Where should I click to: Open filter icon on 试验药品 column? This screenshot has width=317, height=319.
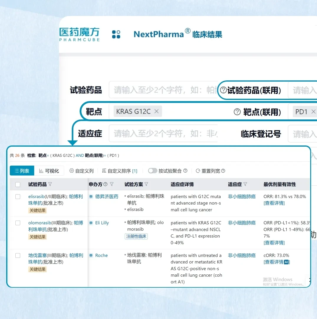pos(50,184)
